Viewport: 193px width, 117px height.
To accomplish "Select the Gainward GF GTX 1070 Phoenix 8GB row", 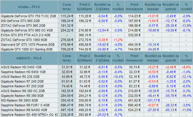I will [x=97, y=45].
